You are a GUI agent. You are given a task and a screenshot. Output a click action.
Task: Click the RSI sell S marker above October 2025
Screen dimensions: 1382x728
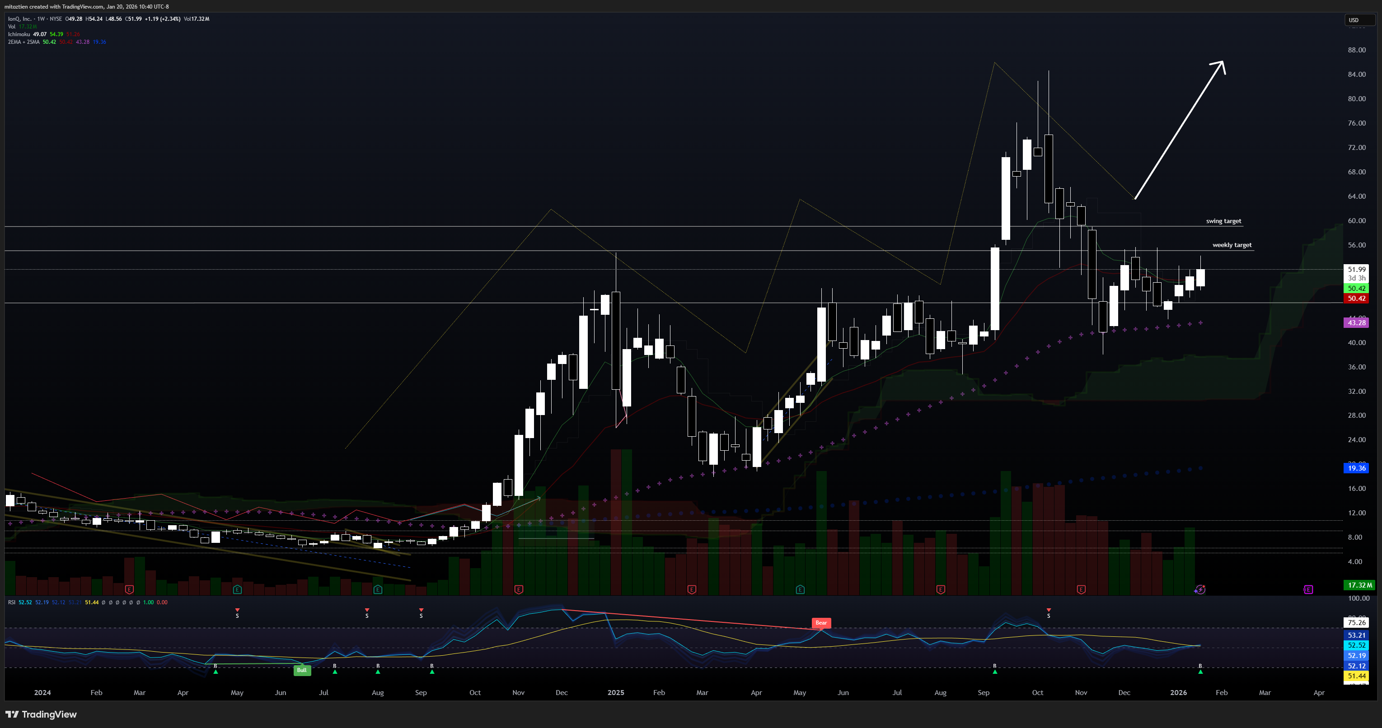click(x=1048, y=613)
